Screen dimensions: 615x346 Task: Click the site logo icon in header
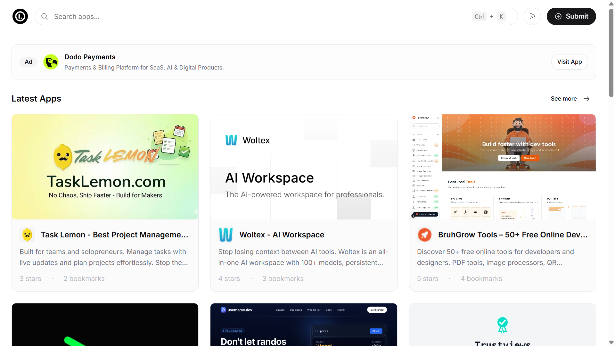coord(20,16)
